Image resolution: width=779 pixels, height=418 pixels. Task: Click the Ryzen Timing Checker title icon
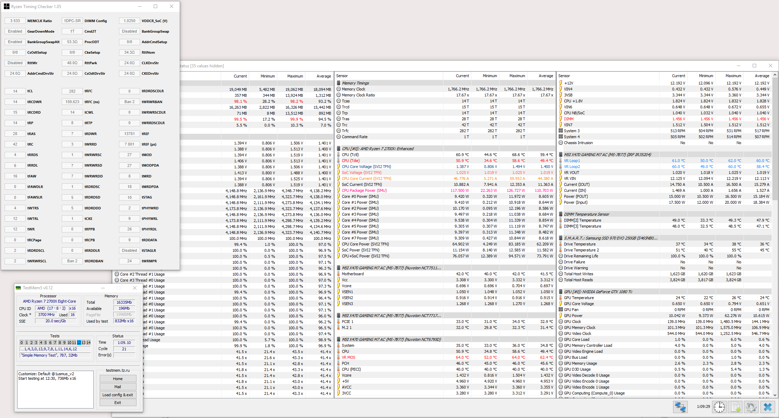7,6
